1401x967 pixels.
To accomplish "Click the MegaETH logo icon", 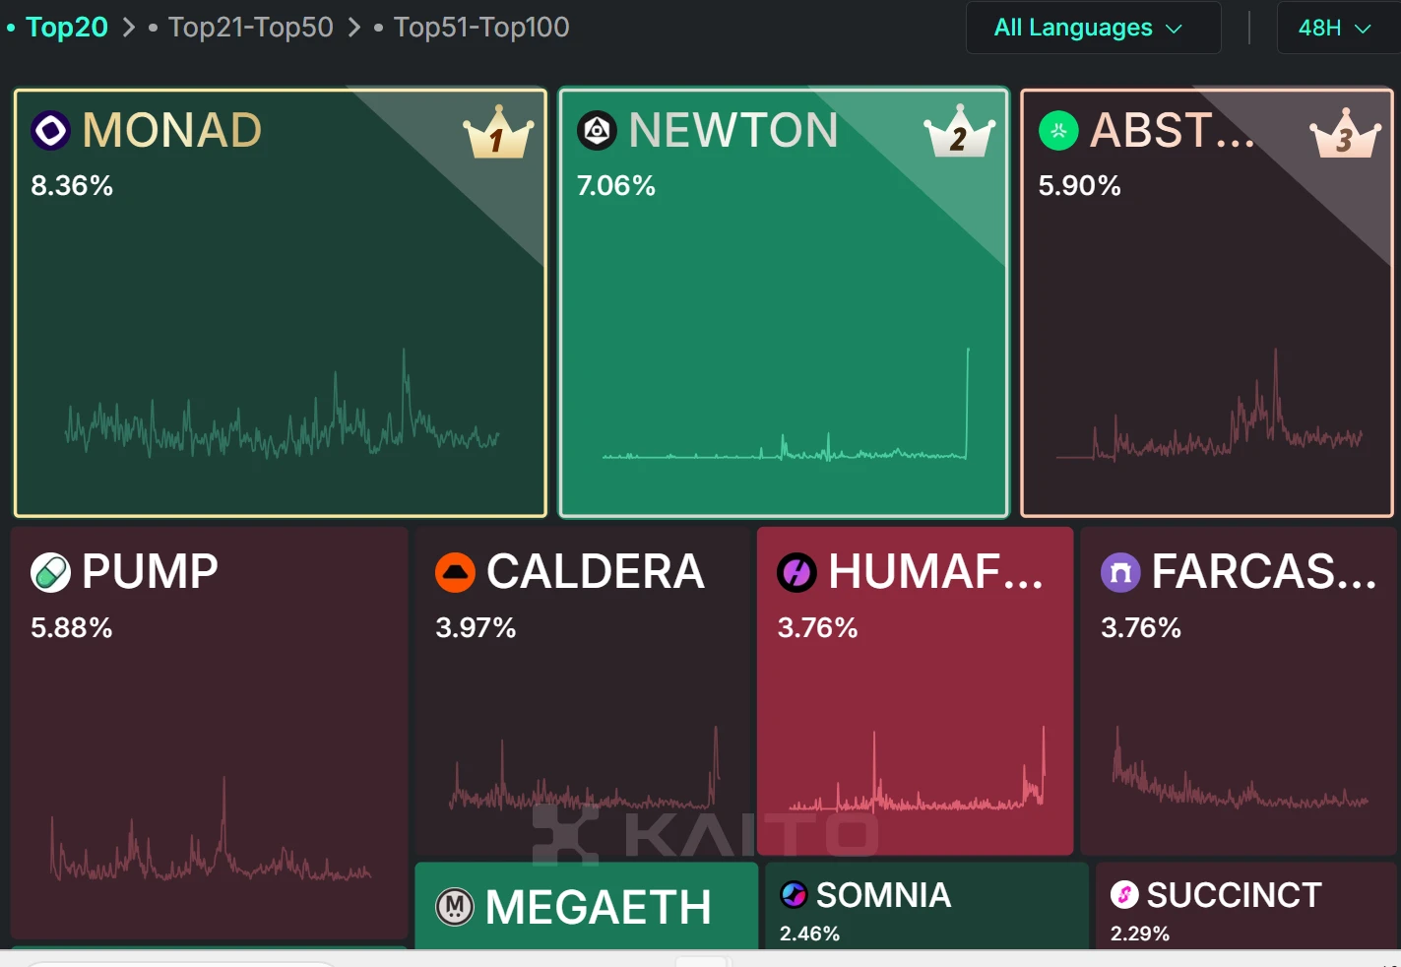I will pos(455,907).
